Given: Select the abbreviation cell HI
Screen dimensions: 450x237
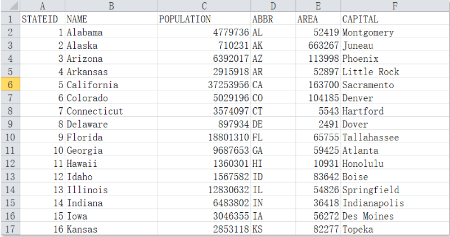Looking at the screenshot, I should tap(273, 163).
